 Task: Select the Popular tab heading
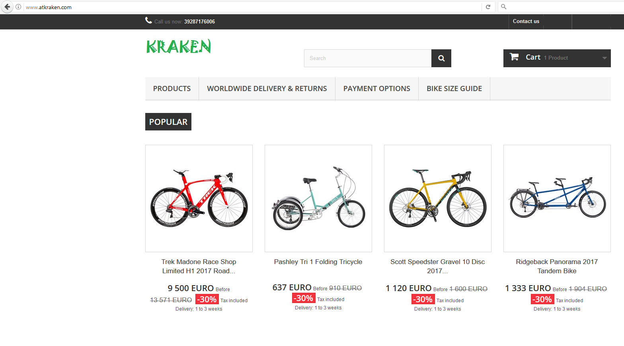pos(168,122)
